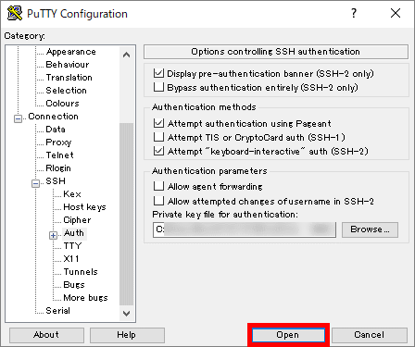Viewport: 415px width, 347px height.
Task: Select Proxy in the category tree
Action: [58, 143]
